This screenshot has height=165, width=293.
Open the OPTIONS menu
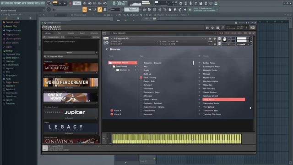(31, 3)
